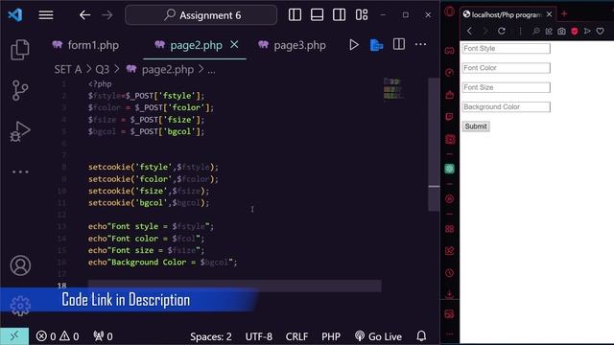
Task: Open a new browser tab
Action: 564,14
